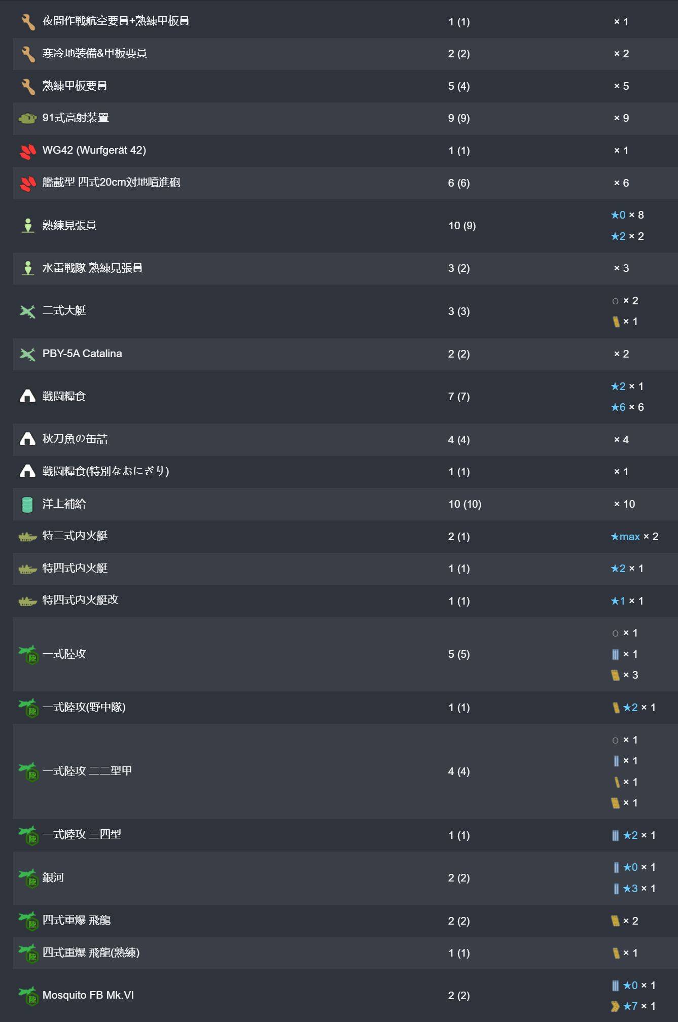Click the ★max × 2 improvement label
The height and width of the screenshot is (1022, 678).
click(x=634, y=537)
